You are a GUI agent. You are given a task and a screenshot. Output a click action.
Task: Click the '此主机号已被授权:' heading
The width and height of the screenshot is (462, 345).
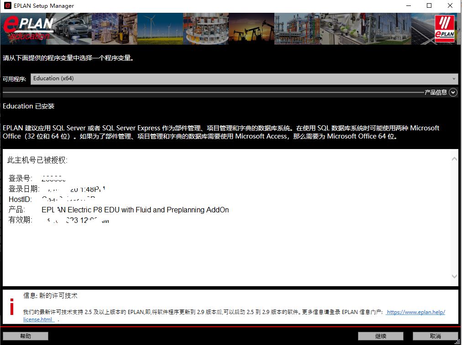[x=37, y=160]
